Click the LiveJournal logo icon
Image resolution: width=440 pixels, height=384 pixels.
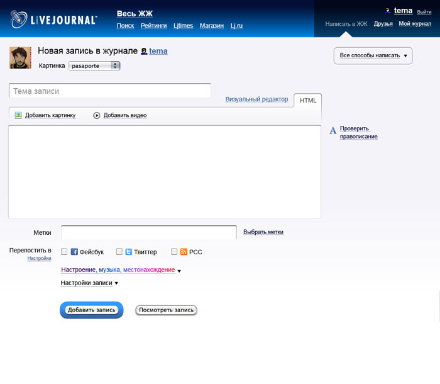[x=19, y=20]
